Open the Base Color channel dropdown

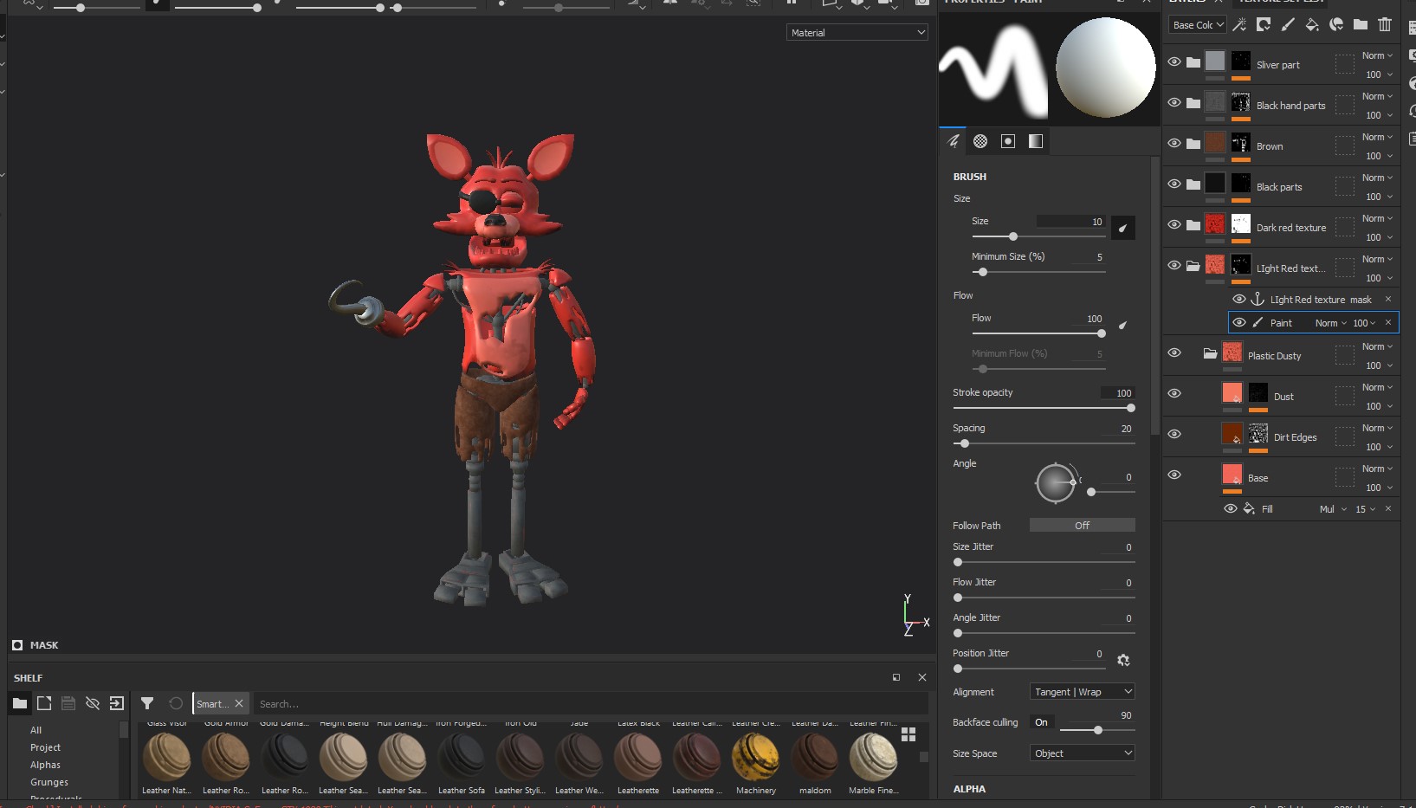coord(1198,25)
